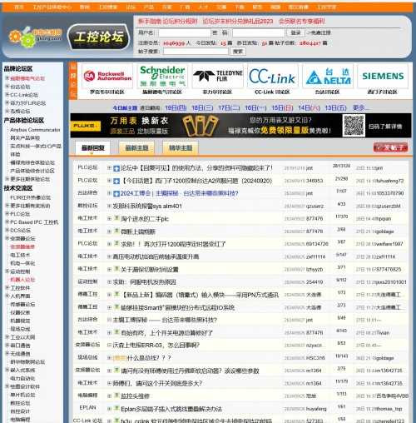Image resolution: width=416 pixels, height=423 pixels.
Task: Expand the 运动控制 sidebar node
Action: tap(7, 271)
